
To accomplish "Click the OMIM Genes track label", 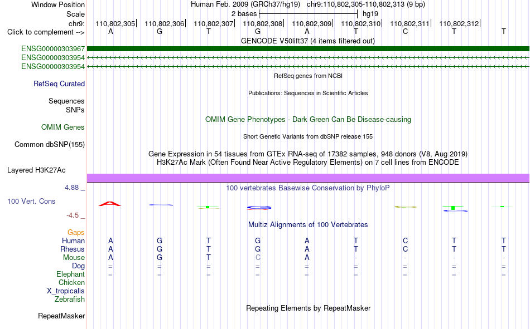I will (x=63, y=127).
